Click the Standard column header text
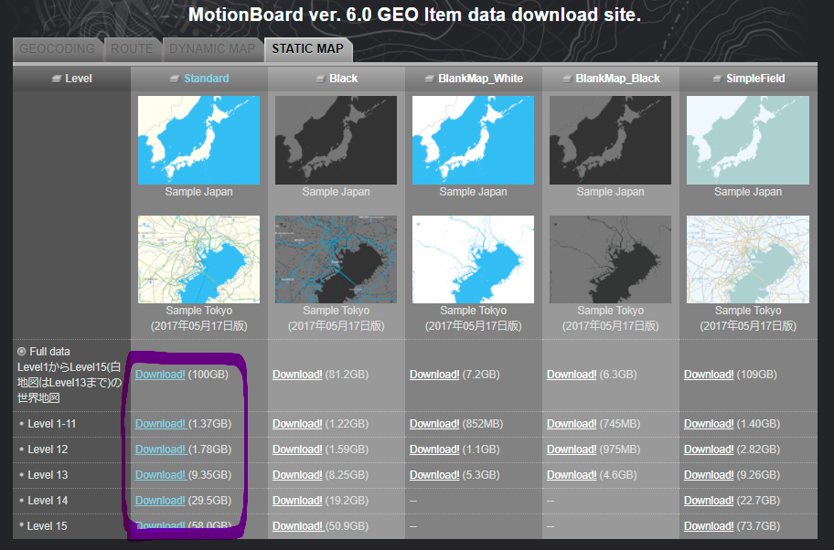The height and width of the screenshot is (550, 834). click(207, 79)
